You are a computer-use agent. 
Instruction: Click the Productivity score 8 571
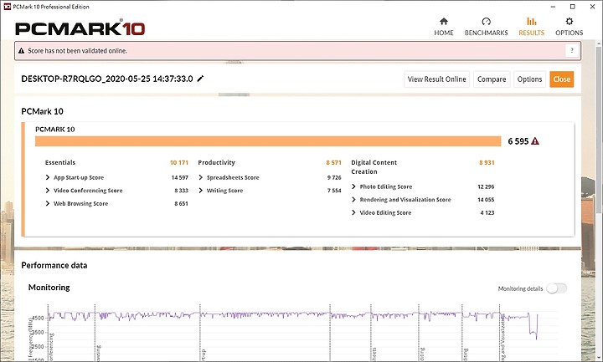point(333,162)
